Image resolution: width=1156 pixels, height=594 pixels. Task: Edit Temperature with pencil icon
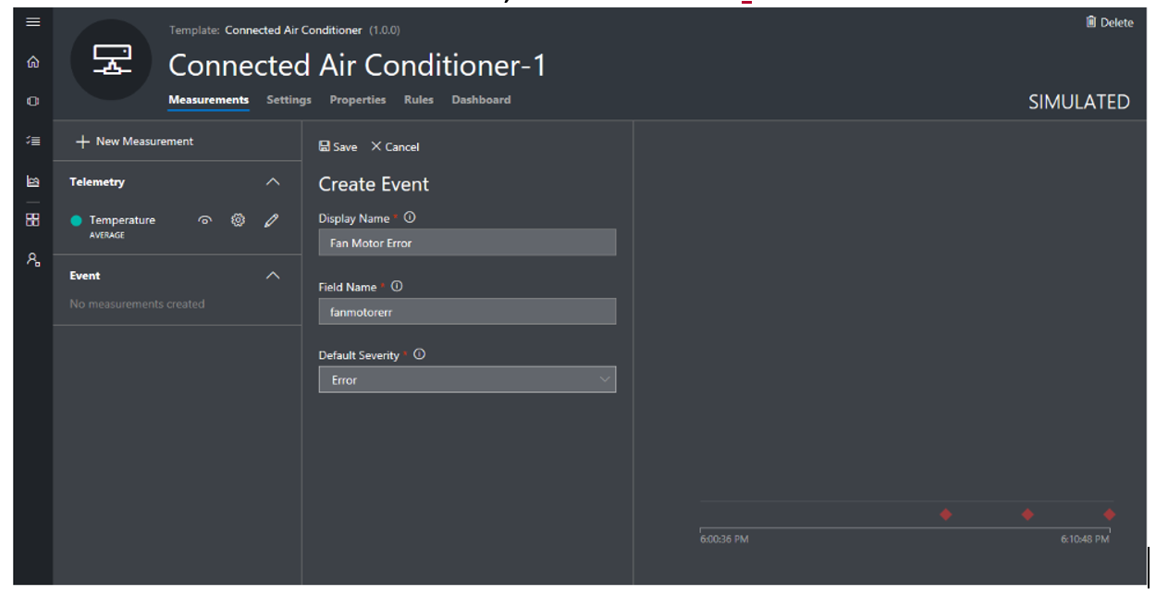coord(271,220)
